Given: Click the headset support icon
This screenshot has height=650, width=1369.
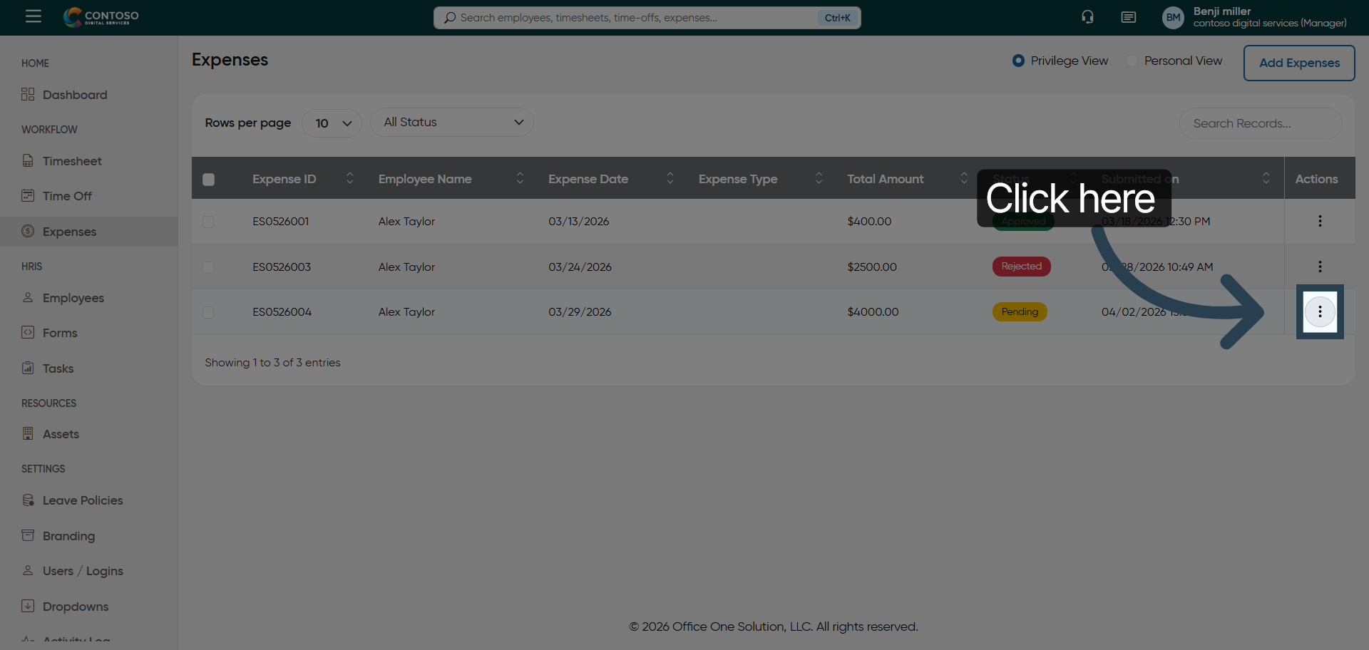Looking at the screenshot, I should [x=1087, y=17].
